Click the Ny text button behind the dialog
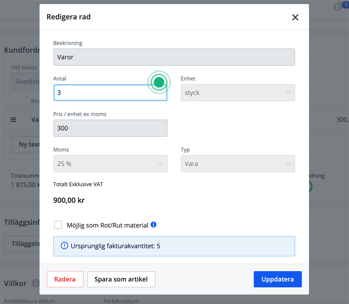 coord(26,144)
